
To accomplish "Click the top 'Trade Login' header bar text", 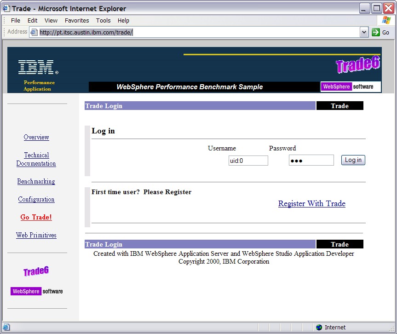I will pos(104,106).
